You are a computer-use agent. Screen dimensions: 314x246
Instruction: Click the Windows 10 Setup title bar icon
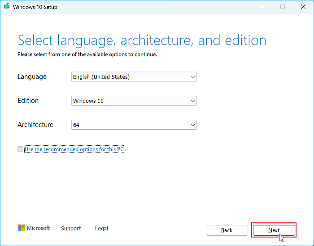click(6, 7)
